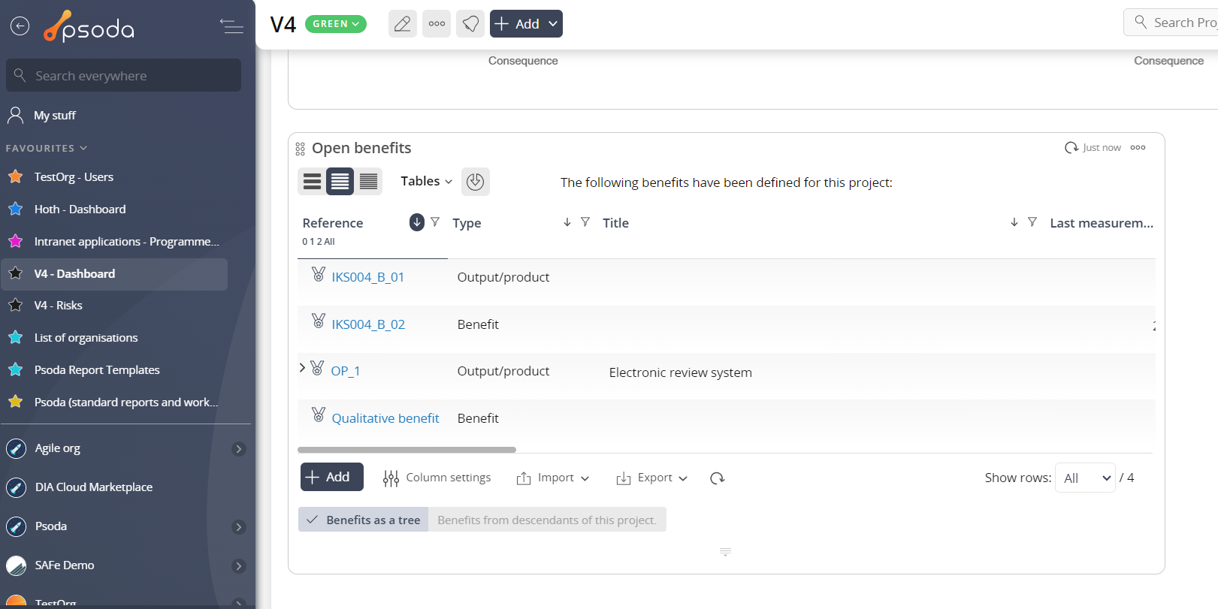
Task: Open the Qualitative benefit link
Action: click(x=385, y=418)
